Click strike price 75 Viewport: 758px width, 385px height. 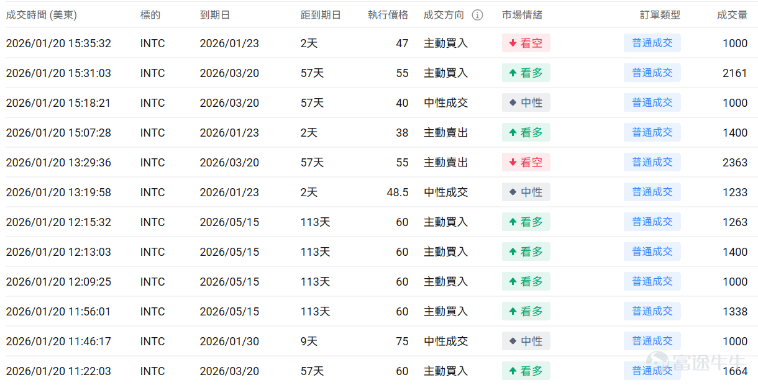click(x=403, y=342)
